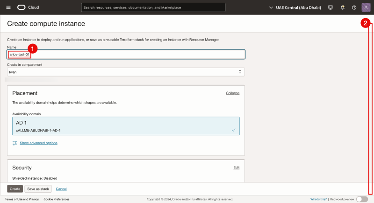Select the AD 1 availability domain card
The height and width of the screenshot is (203, 374).
coord(126,126)
